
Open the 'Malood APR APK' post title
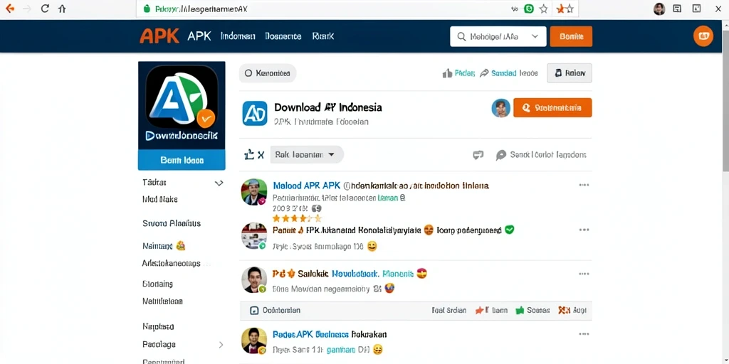coord(381,186)
